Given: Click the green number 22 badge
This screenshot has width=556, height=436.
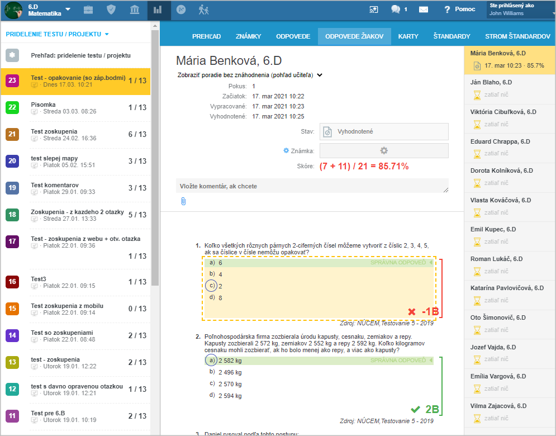Looking at the screenshot, I should coord(12,107).
